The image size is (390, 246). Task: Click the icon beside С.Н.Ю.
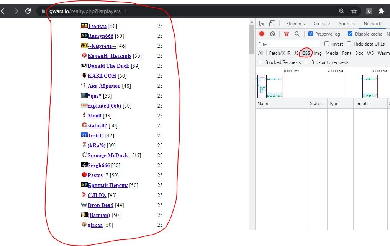point(84,195)
